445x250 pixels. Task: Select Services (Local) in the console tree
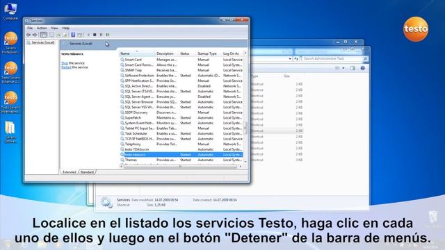40,42
